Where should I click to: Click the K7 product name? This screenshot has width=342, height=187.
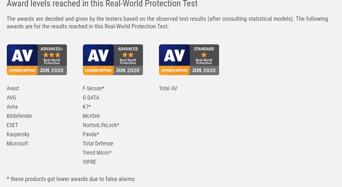87,107
